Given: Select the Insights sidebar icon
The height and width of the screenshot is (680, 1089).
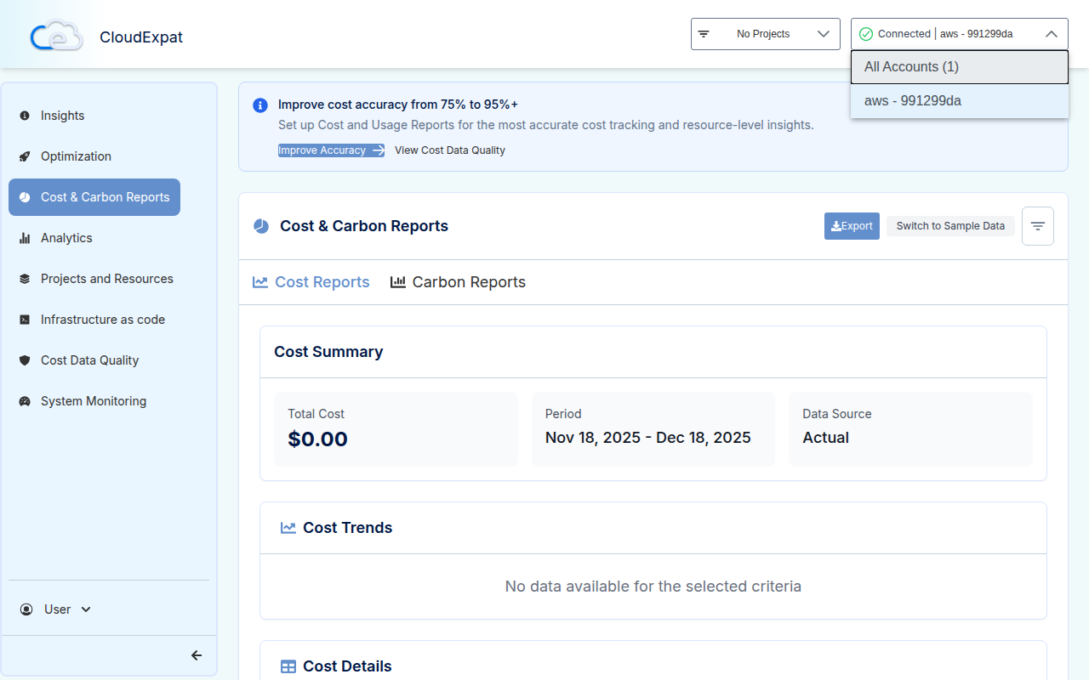Looking at the screenshot, I should pyautogui.click(x=25, y=116).
